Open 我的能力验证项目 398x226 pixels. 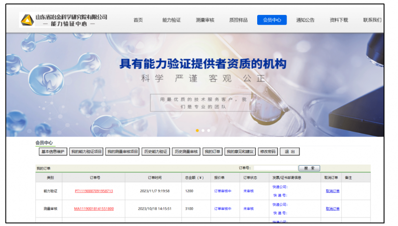pos(86,152)
